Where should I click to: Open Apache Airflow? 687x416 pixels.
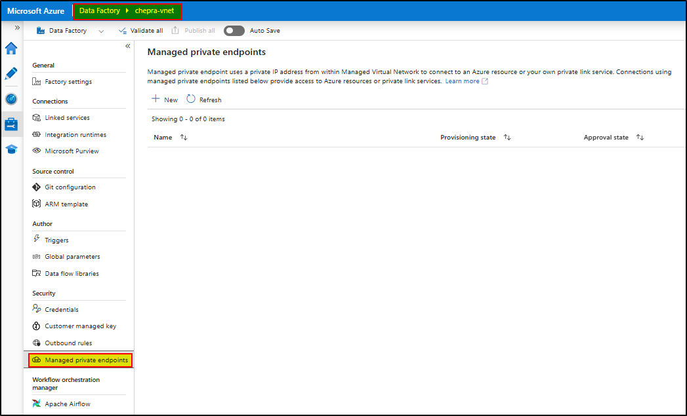tap(68, 404)
